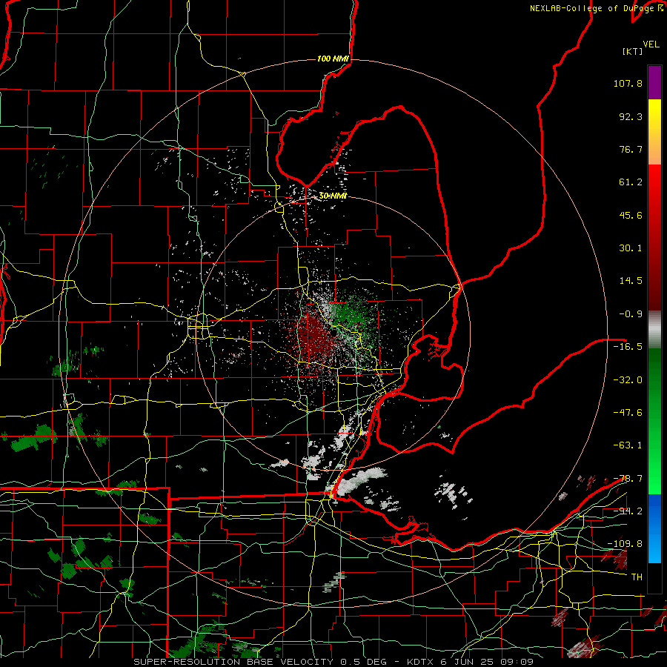Click the -109.8 velocity scale value

pyautogui.click(x=625, y=544)
